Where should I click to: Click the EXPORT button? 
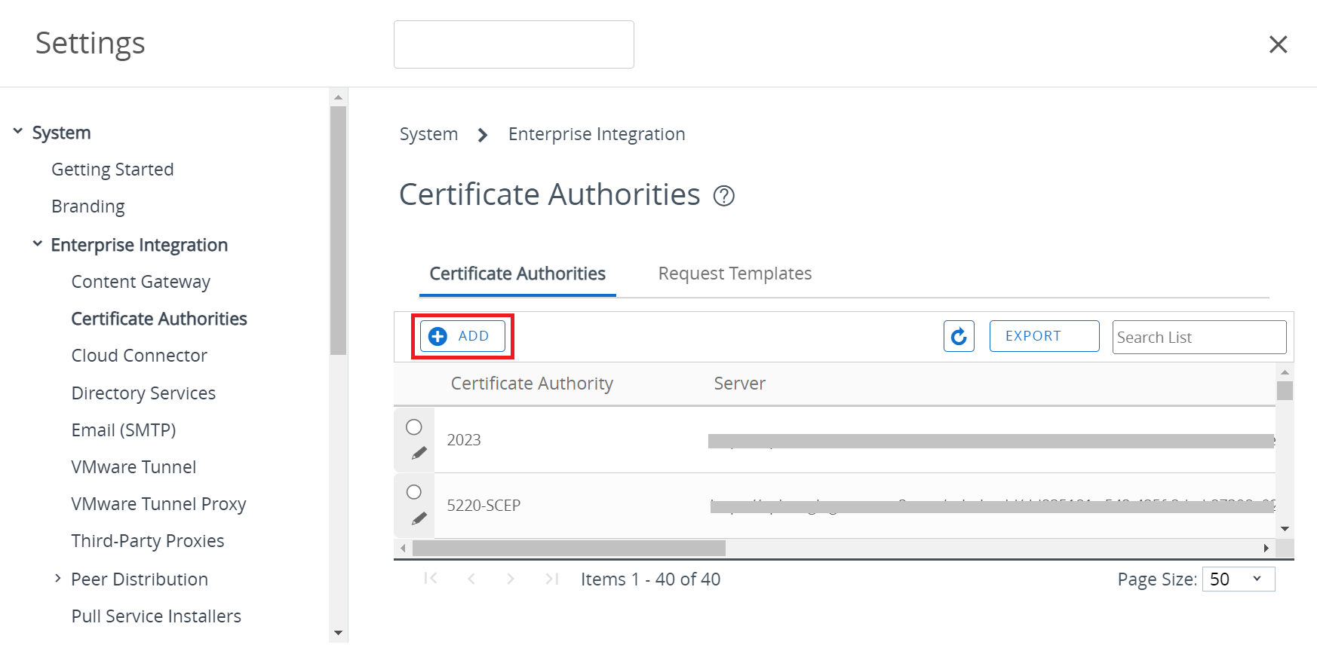click(x=1043, y=336)
